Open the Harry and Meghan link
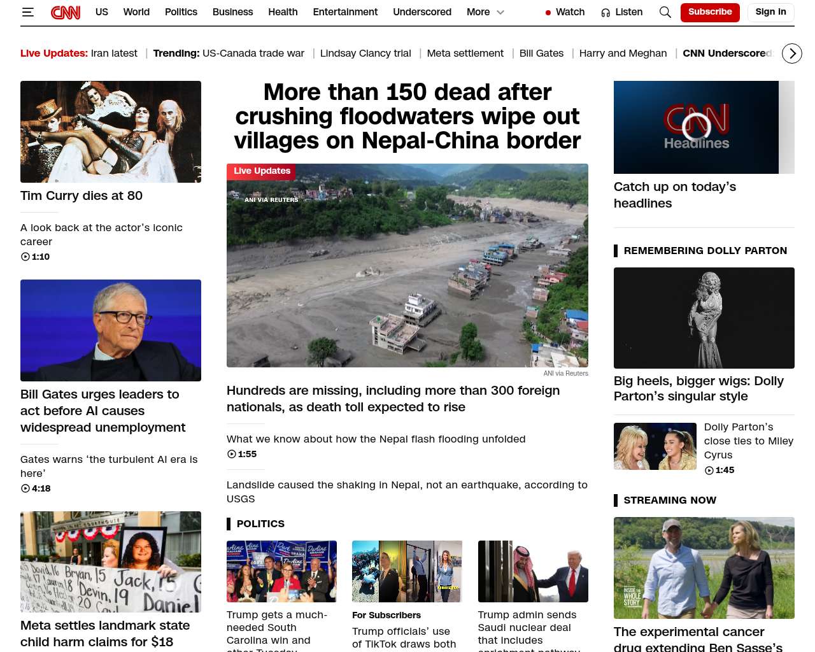 pos(623,53)
